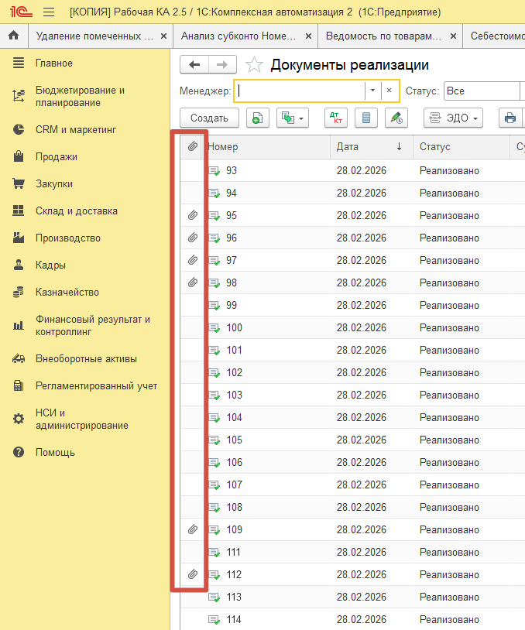Screen dimensions: 525x630
Task: Switch to Анализ субконто tab
Action: [238, 36]
